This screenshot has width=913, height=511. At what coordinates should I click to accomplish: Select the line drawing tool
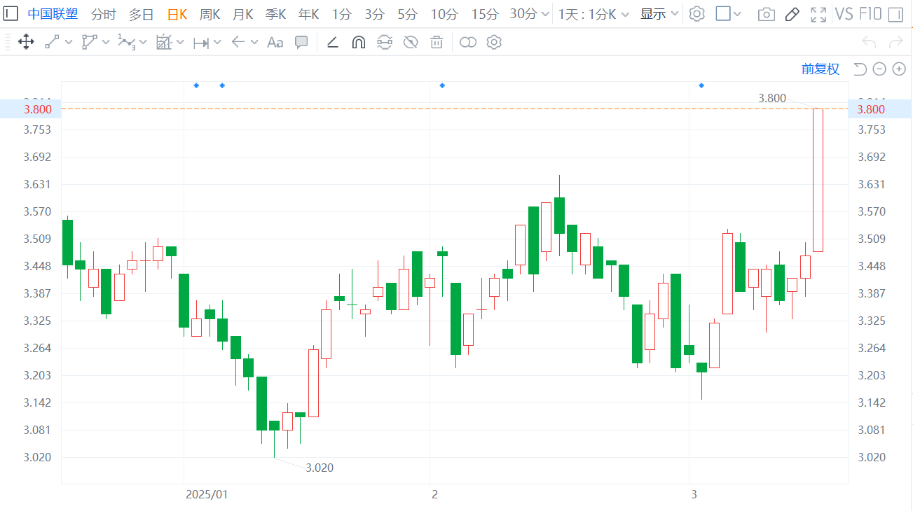tap(53, 43)
